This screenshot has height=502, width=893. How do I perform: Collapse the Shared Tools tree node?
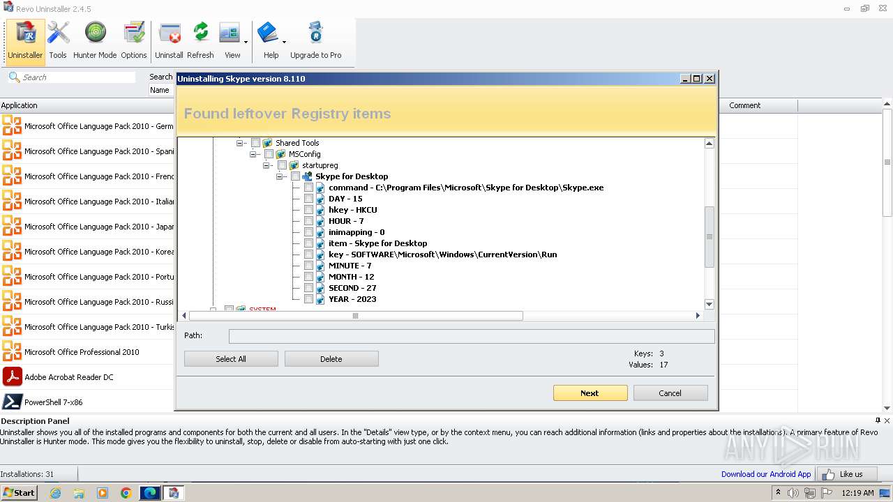click(240, 143)
